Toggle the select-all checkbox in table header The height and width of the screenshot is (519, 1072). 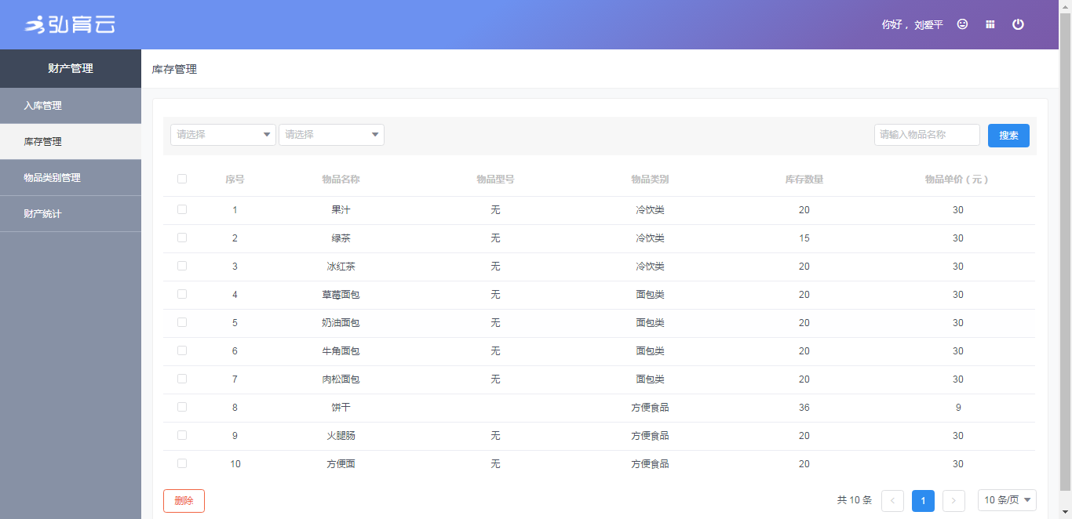(x=182, y=179)
